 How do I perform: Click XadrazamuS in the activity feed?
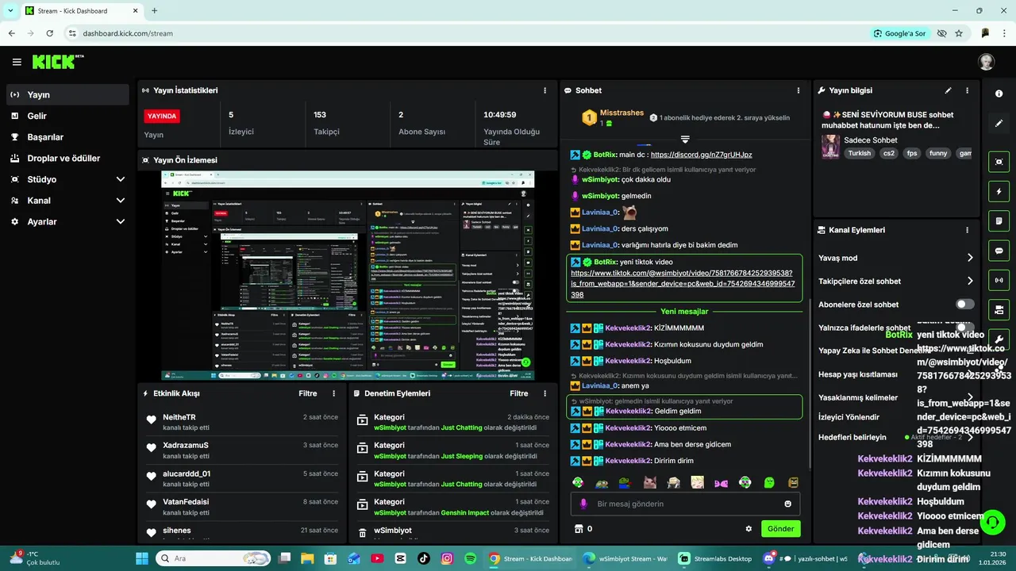coord(186,445)
